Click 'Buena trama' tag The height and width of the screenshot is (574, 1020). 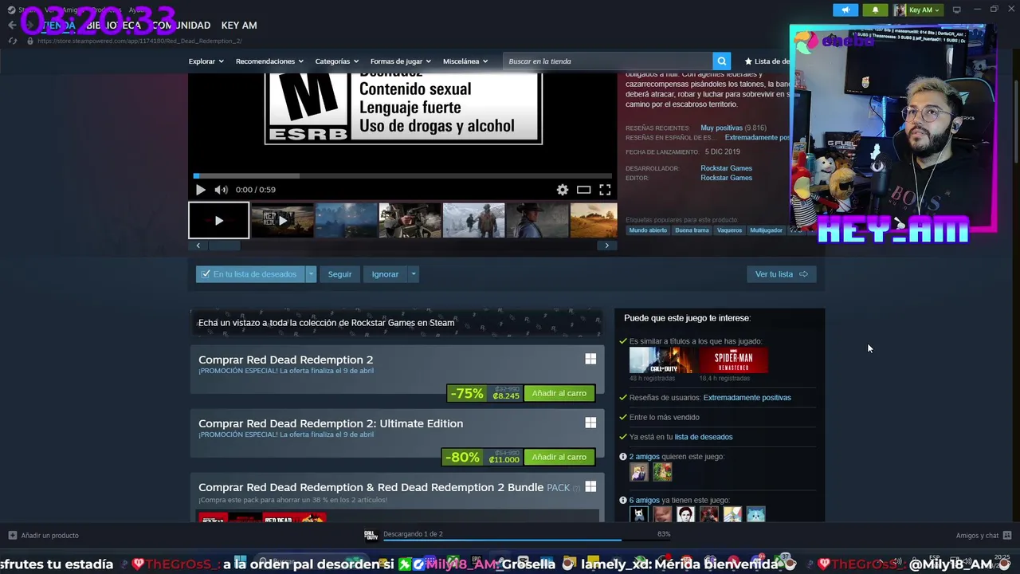coord(692,230)
